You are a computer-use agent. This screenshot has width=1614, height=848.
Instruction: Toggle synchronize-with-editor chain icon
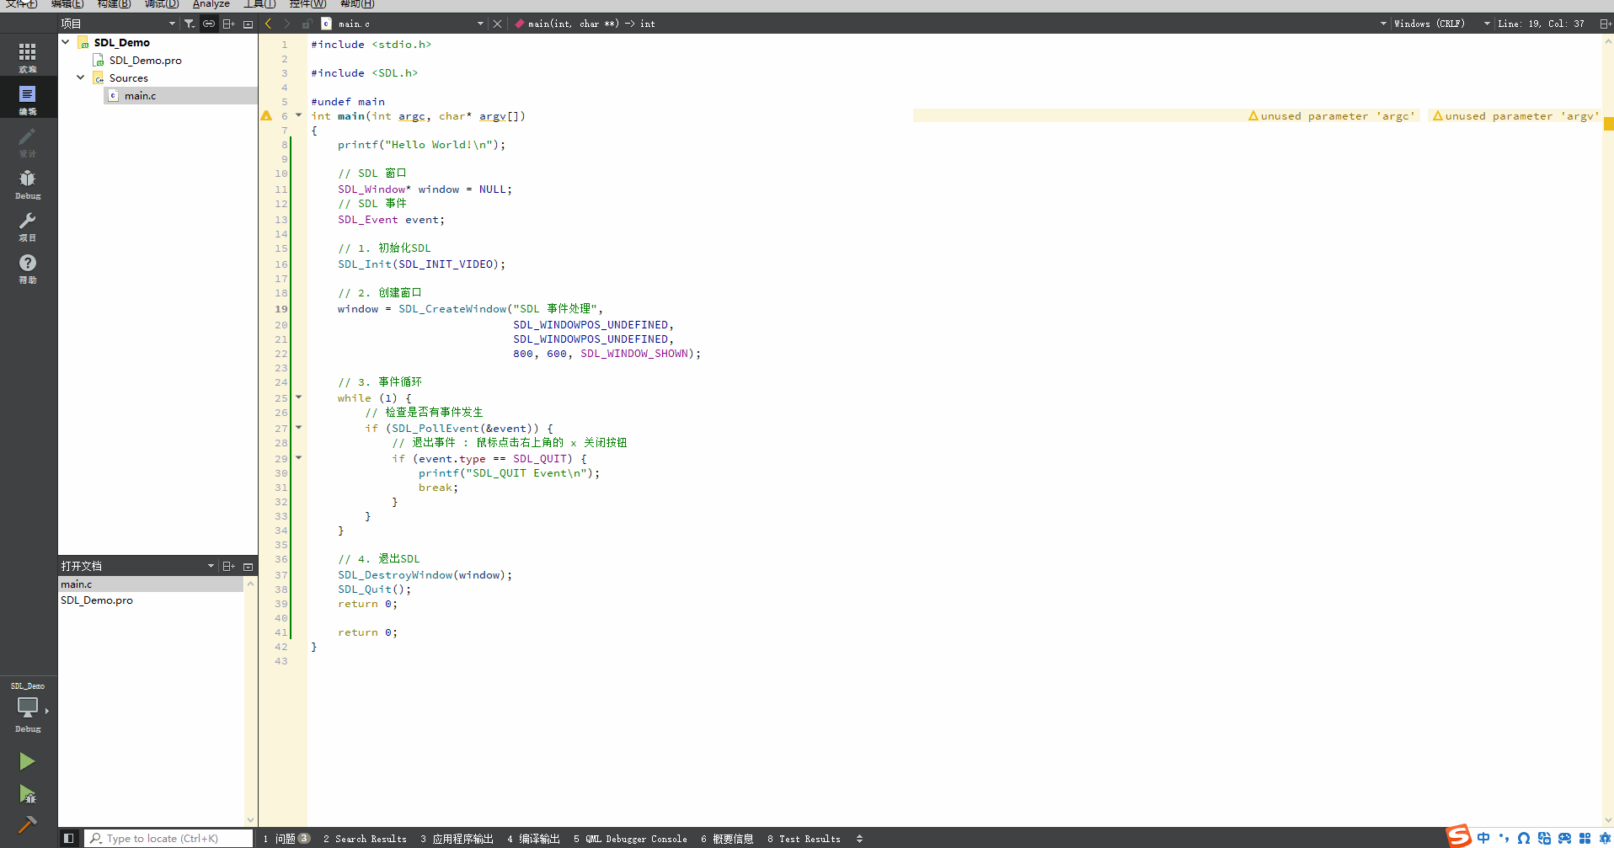click(x=209, y=24)
